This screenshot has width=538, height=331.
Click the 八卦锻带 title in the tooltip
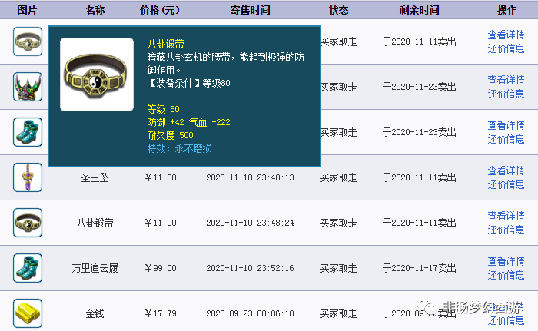coord(165,45)
